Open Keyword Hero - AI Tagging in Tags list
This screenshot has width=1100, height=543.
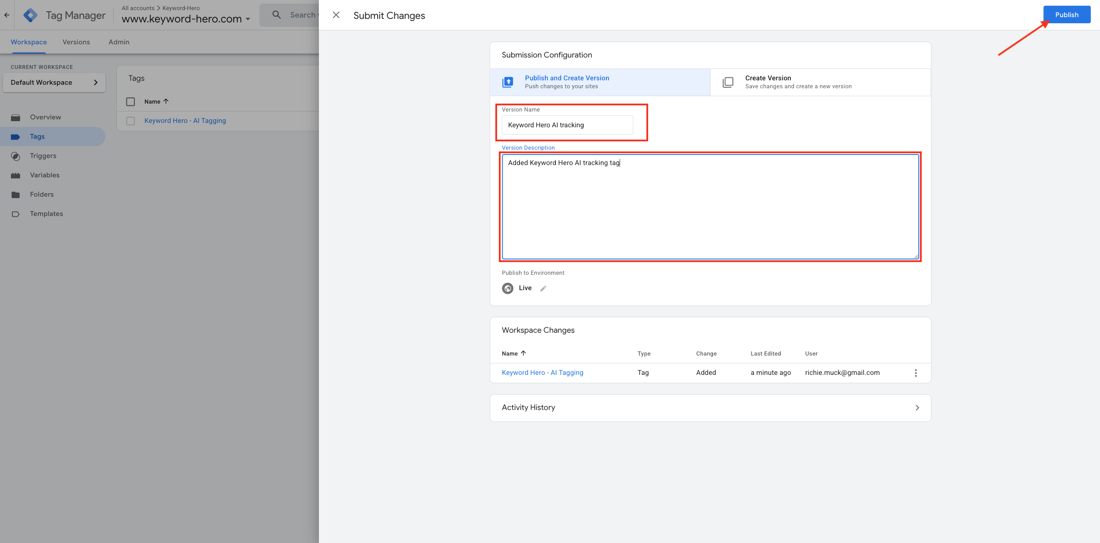click(185, 121)
